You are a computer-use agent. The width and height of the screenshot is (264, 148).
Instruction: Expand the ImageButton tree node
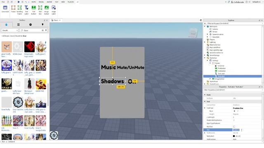point(210,79)
